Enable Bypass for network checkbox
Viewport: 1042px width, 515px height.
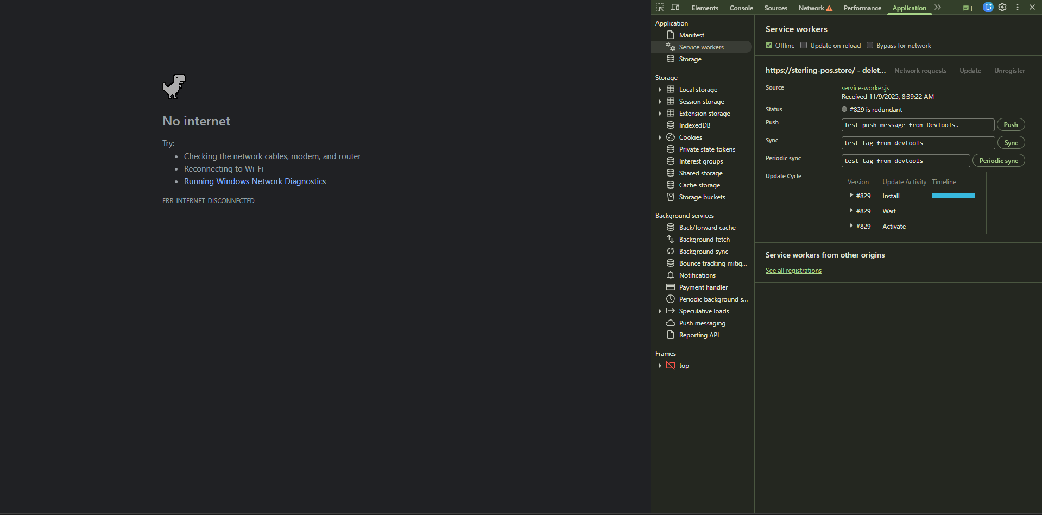tap(870, 46)
